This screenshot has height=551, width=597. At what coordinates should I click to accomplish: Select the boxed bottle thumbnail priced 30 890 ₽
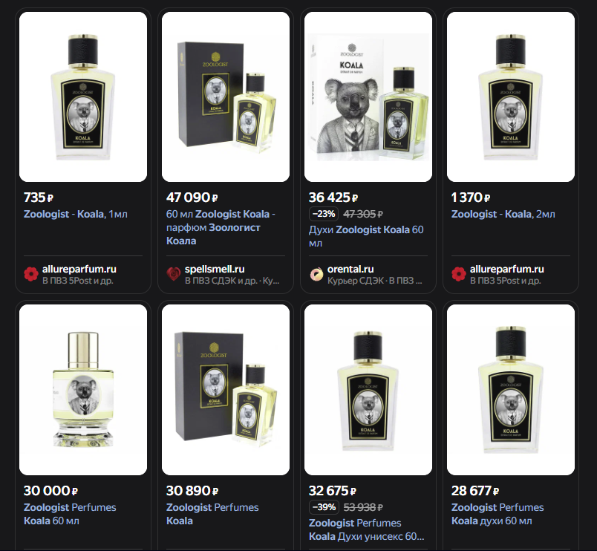coord(226,390)
